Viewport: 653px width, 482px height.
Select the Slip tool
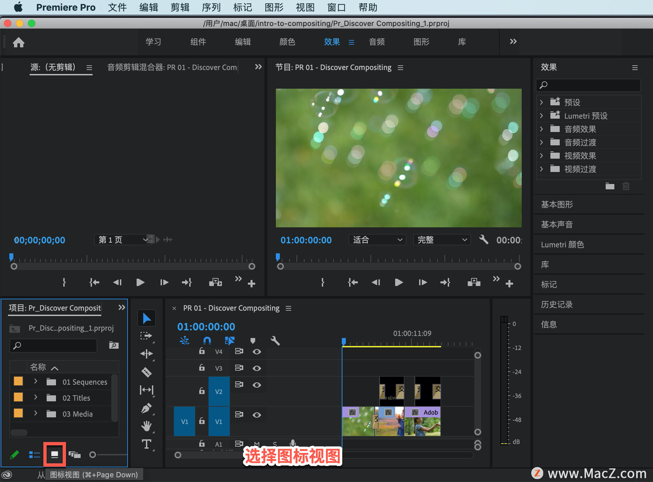pos(146,390)
